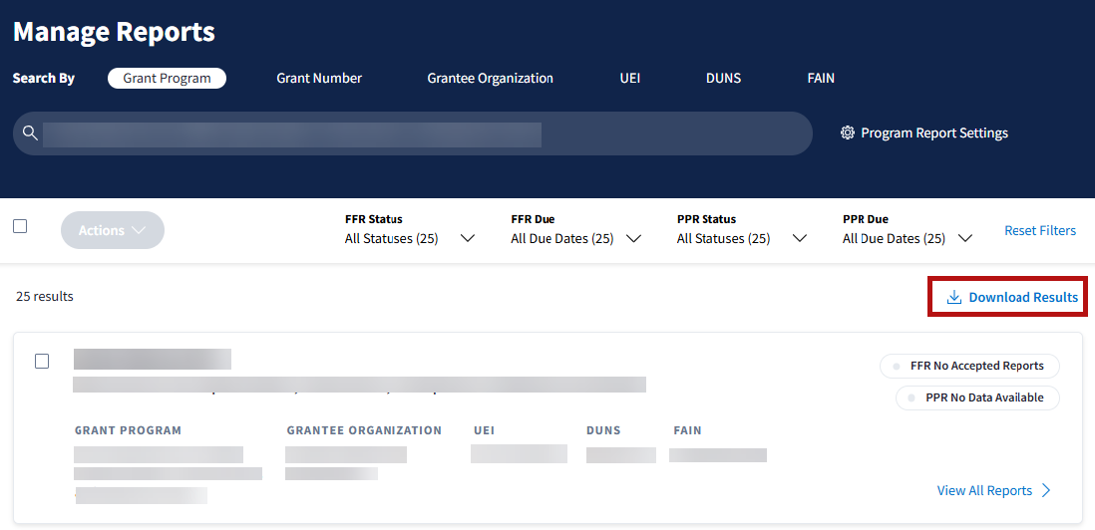Click the Reset Filters link

pyautogui.click(x=1039, y=230)
